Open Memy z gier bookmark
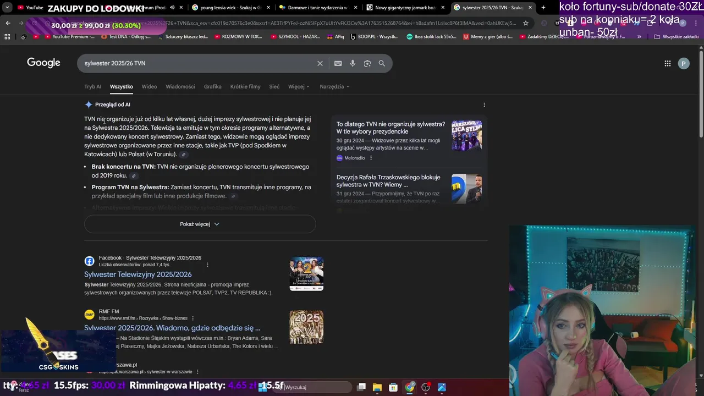This screenshot has width=704, height=396. click(x=488, y=36)
